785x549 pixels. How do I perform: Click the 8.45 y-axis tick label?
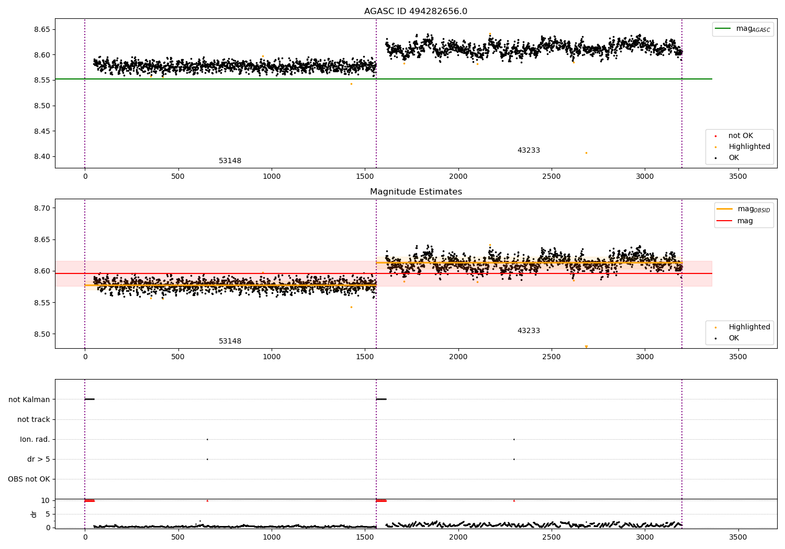click(x=42, y=131)
